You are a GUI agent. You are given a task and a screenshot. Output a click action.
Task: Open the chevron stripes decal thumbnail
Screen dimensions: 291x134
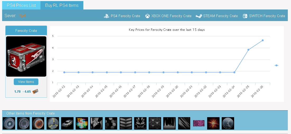pyautogui.click(x=126, y=123)
